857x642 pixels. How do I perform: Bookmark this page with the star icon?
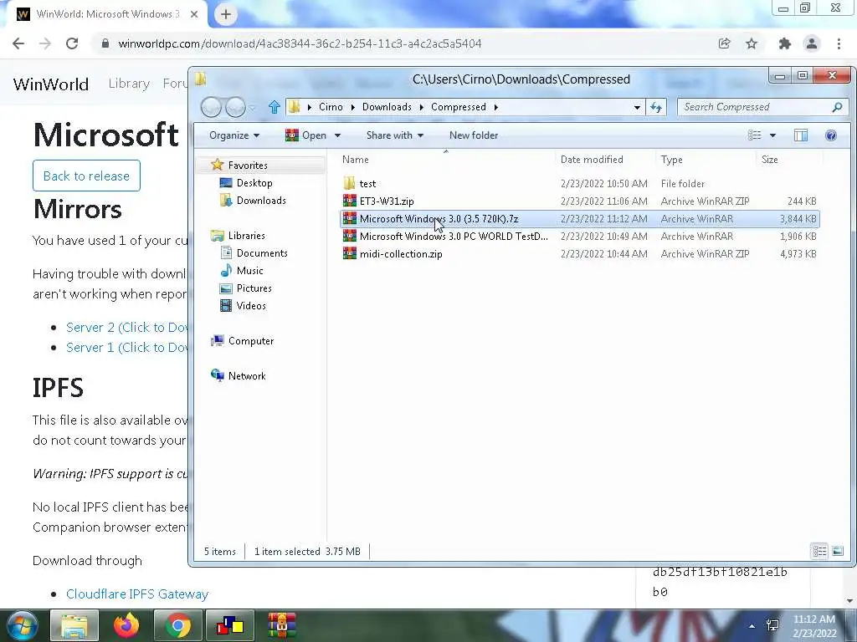click(752, 43)
